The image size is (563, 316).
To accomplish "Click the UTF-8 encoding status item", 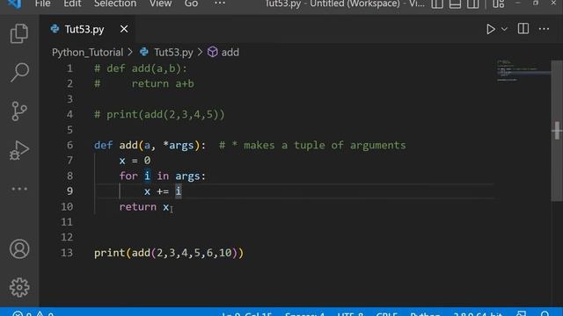I will point(350,313).
